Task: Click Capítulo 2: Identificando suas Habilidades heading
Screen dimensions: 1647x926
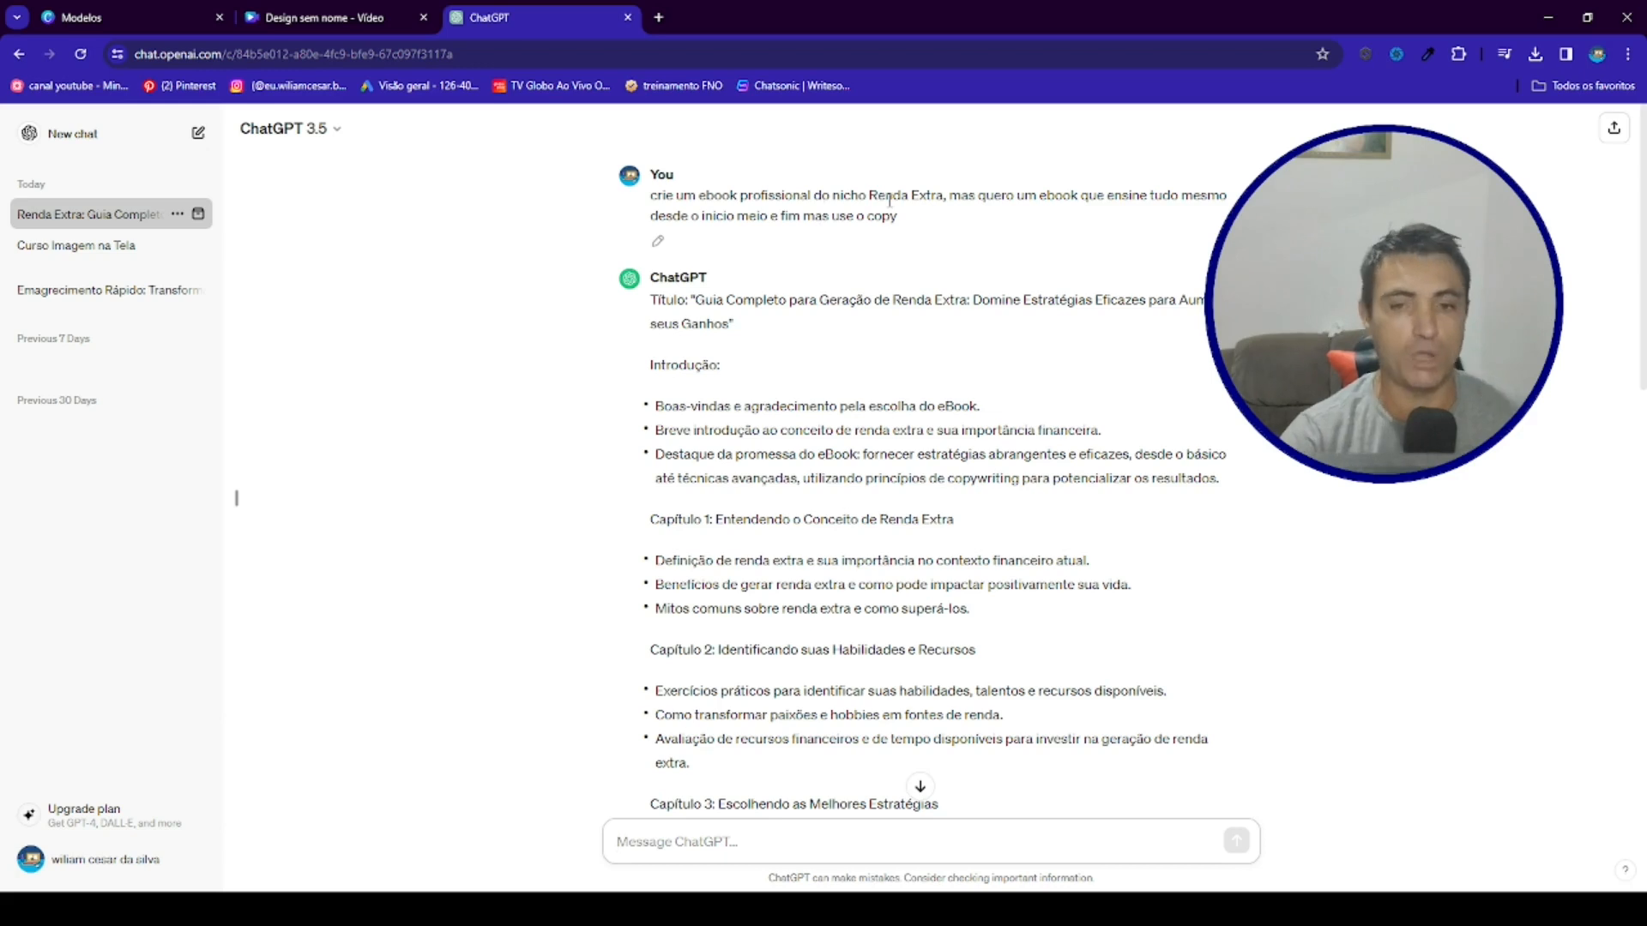Action: click(x=812, y=649)
